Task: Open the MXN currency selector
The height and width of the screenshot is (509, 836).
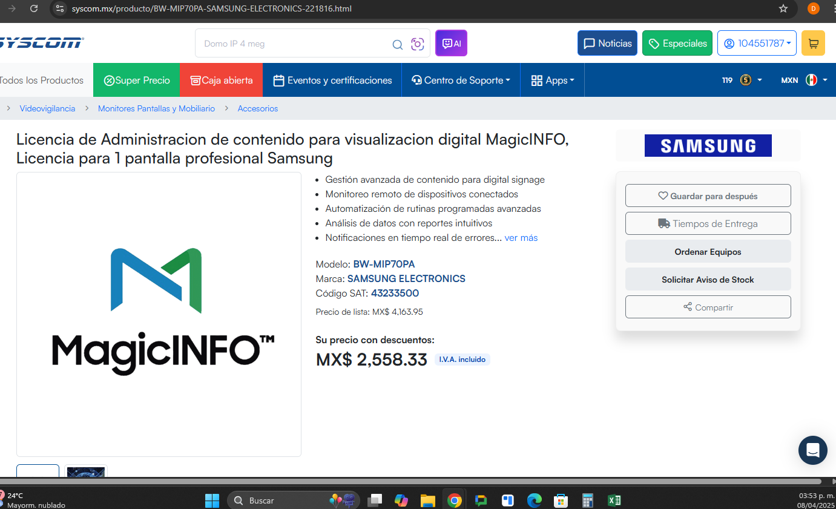Action: 804,80
